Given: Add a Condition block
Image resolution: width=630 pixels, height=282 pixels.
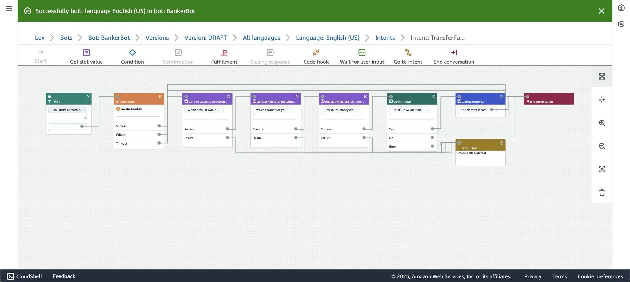Looking at the screenshot, I should point(132,57).
